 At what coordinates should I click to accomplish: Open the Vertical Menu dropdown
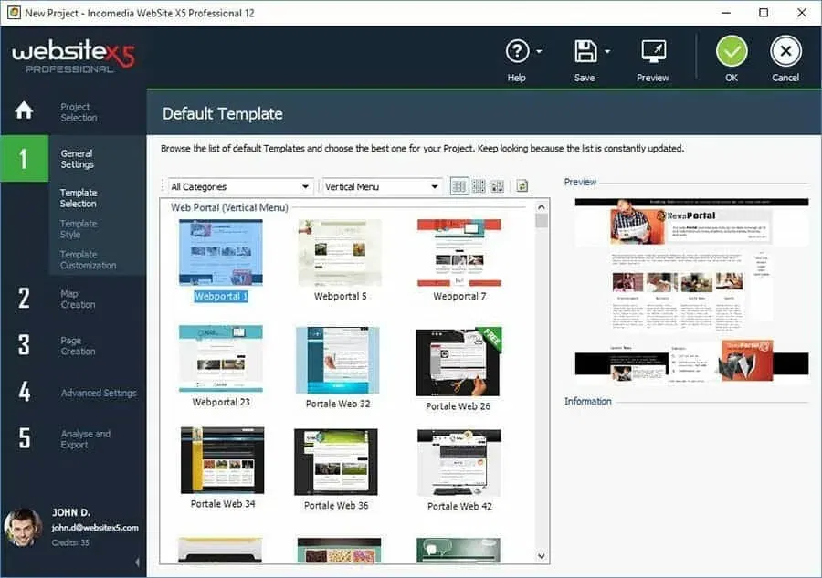382,186
